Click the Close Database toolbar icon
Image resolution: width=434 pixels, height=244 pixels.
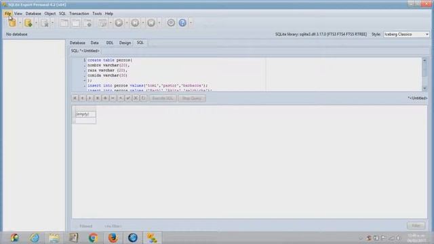45,23
